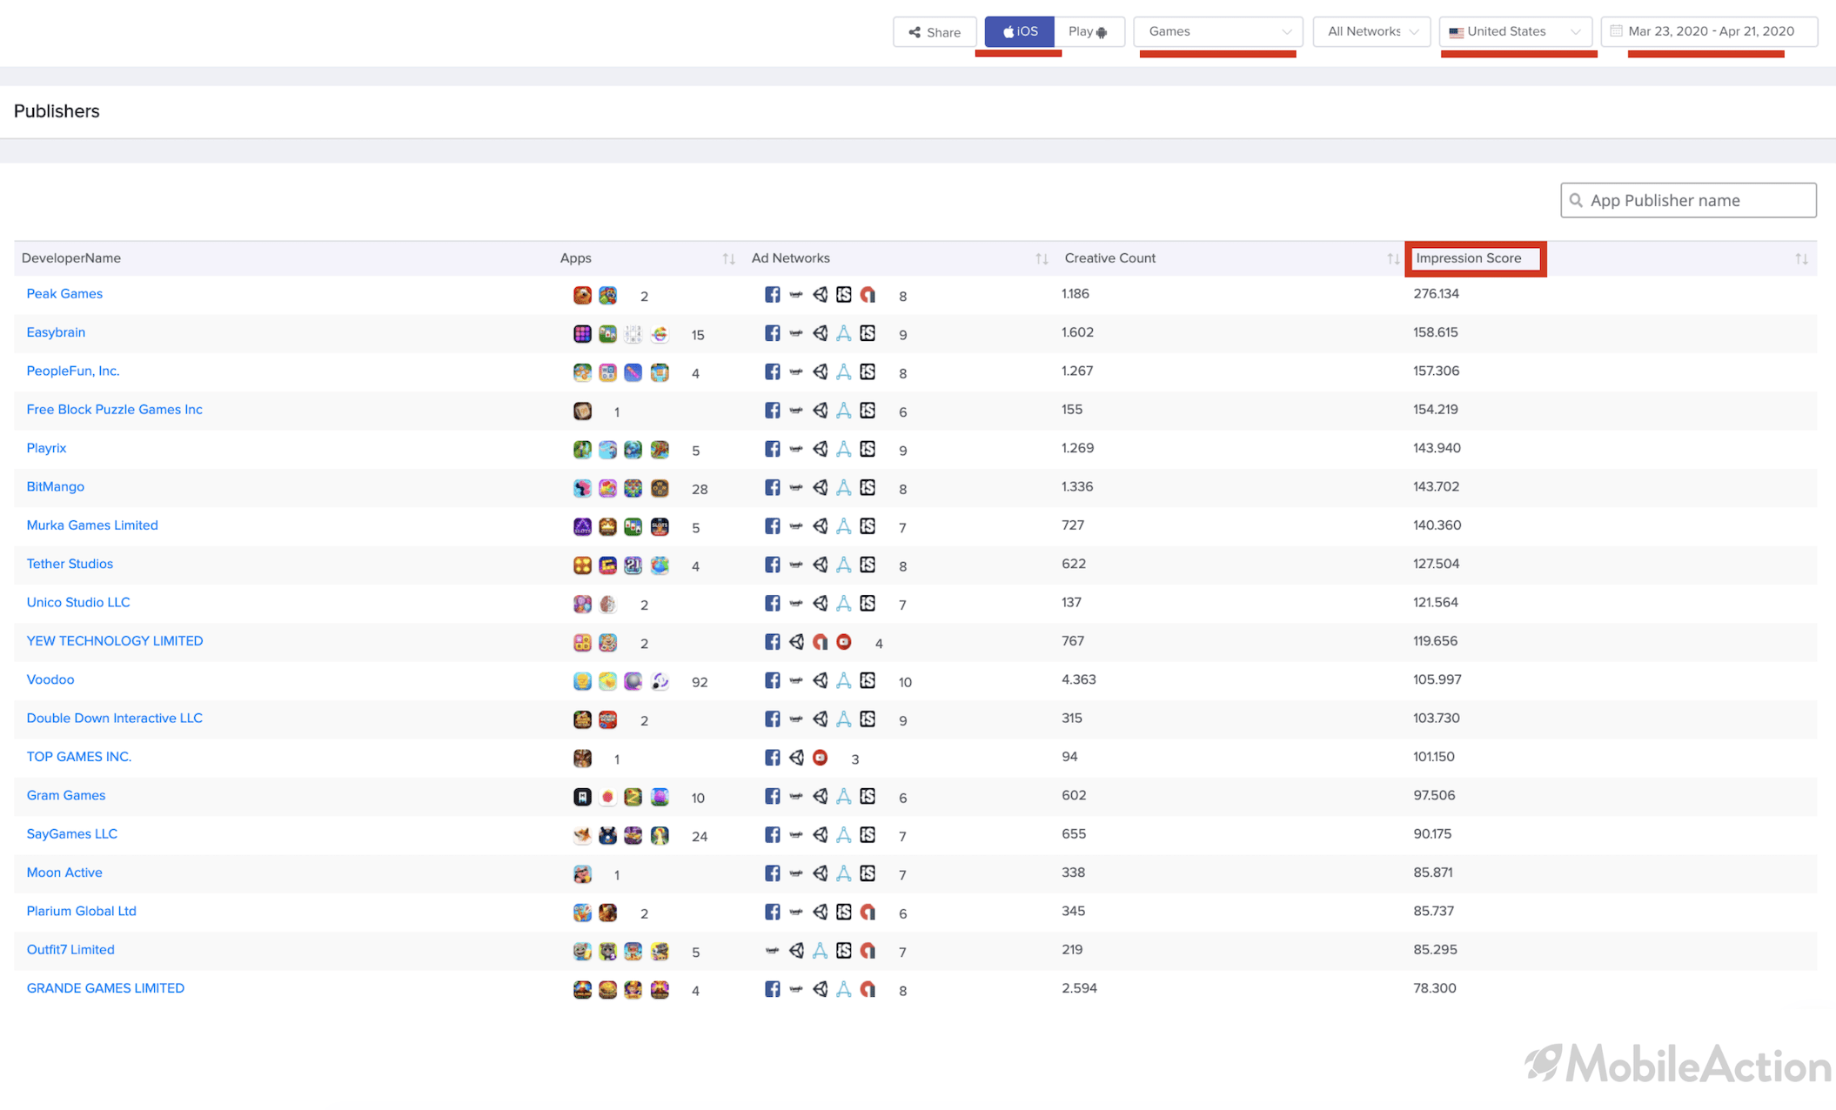Click the app icon in Moon Active row
The height and width of the screenshot is (1110, 1836).
(582, 874)
